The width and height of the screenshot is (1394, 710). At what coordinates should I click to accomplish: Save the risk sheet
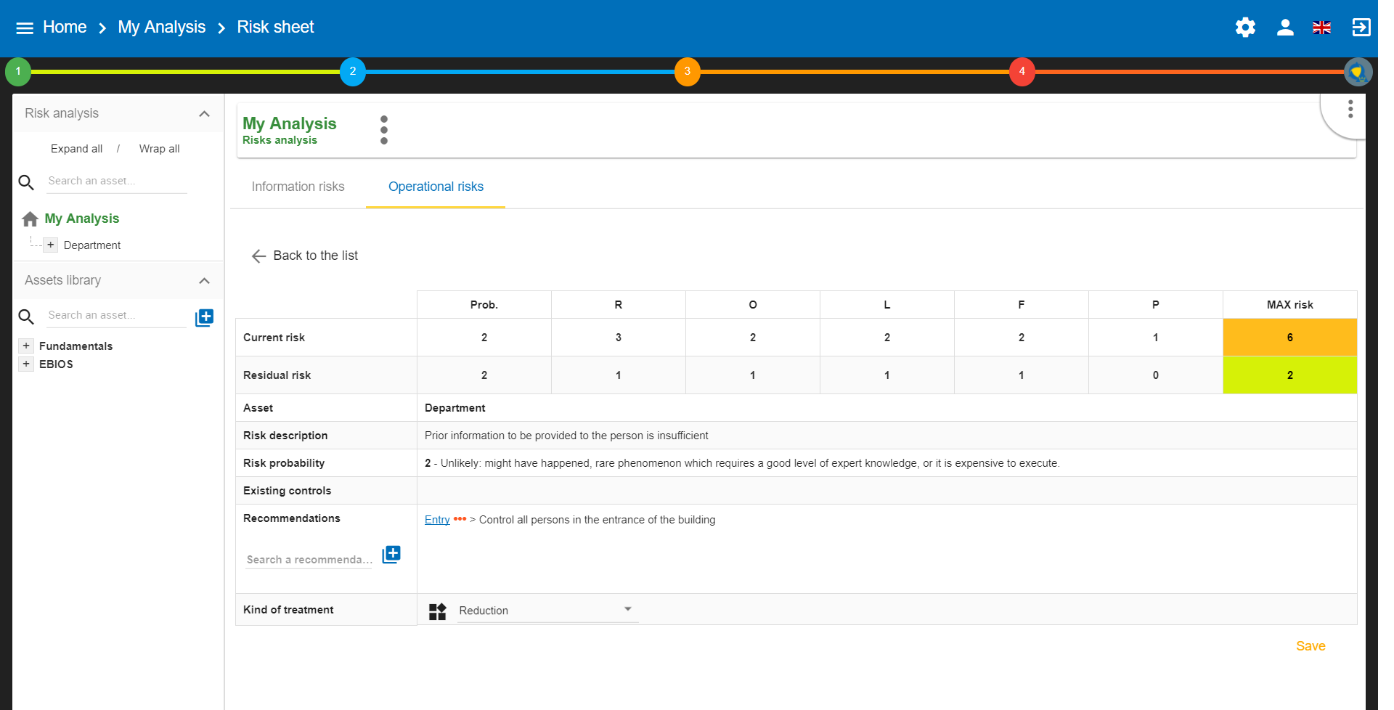1310,646
